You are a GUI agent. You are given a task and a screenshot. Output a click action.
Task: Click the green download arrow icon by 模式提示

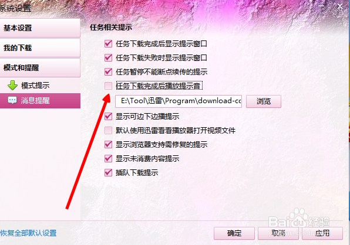coord(12,86)
